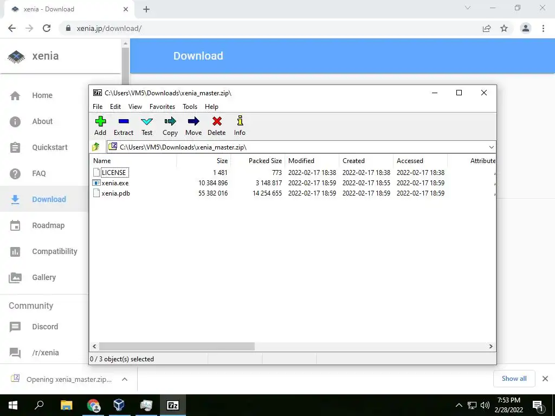Click the Compatibility chart icon
Screen dimensions: 555x416
tap(15, 251)
